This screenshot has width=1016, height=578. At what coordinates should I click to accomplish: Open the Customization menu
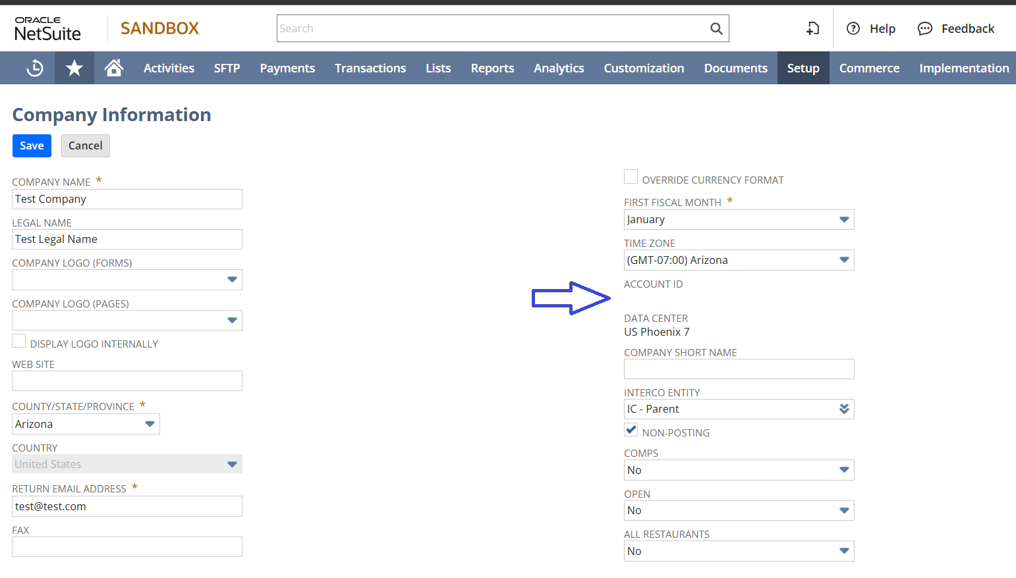click(x=644, y=68)
